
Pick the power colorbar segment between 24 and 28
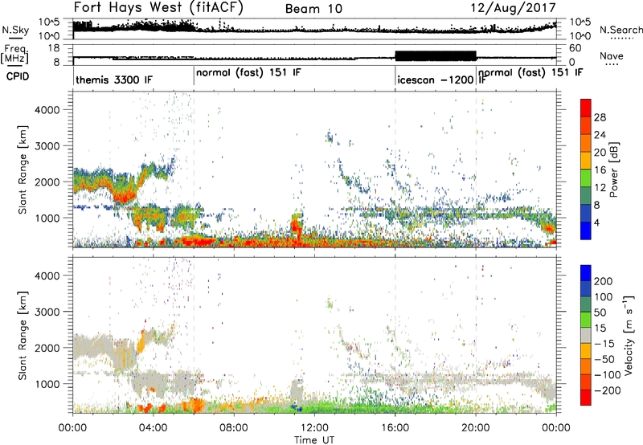pos(586,125)
